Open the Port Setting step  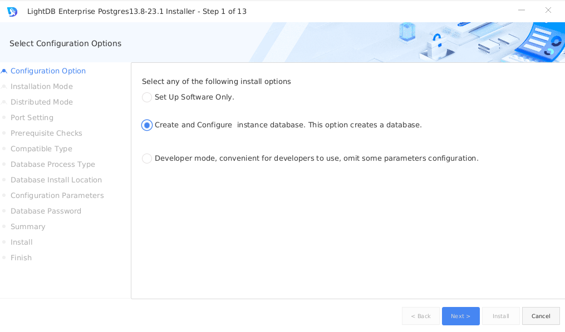coord(32,118)
